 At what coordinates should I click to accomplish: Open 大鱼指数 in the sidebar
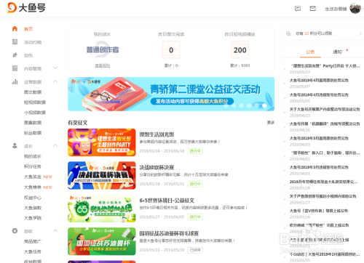[x=33, y=208]
